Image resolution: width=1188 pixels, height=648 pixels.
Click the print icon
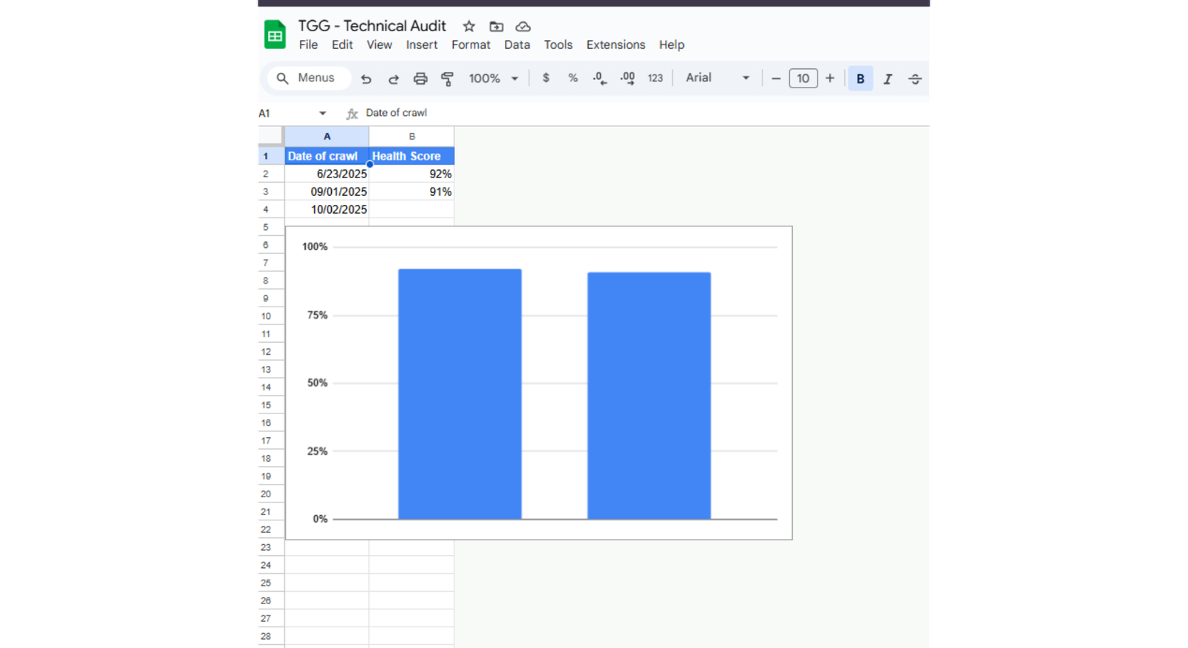click(x=420, y=79)
